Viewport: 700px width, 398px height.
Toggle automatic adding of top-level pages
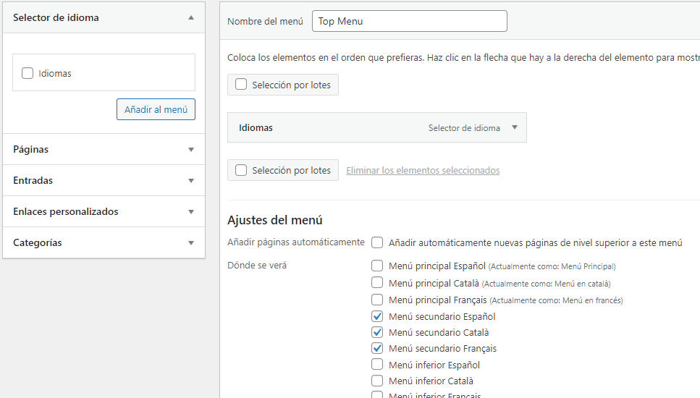tap(377, 242)
